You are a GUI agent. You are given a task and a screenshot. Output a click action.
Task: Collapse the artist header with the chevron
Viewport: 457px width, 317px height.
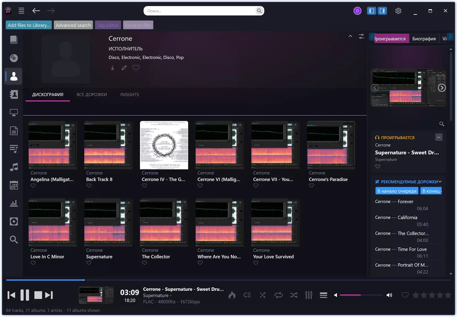[350, 36]
